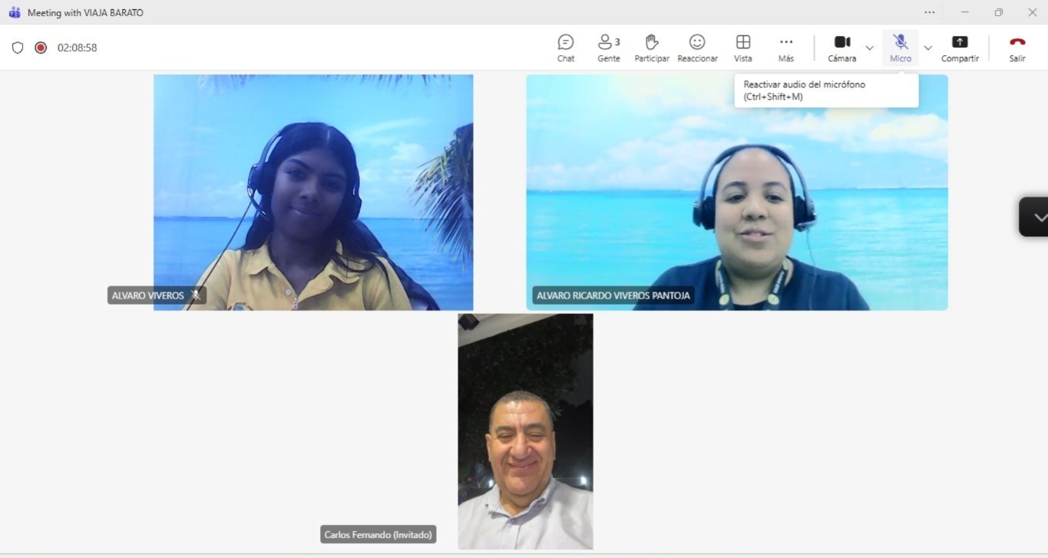The width and height of the screenshot is (1048, 558).
Task: Open title bar three-dots menu
Action: (x=930, y=12)
